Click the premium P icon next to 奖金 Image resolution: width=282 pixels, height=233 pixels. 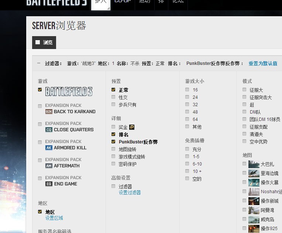tap(132, 127)
